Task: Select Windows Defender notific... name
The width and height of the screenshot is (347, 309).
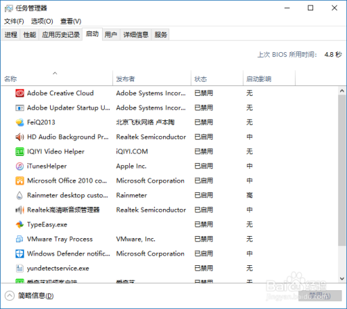Action: tap(69, 253)
